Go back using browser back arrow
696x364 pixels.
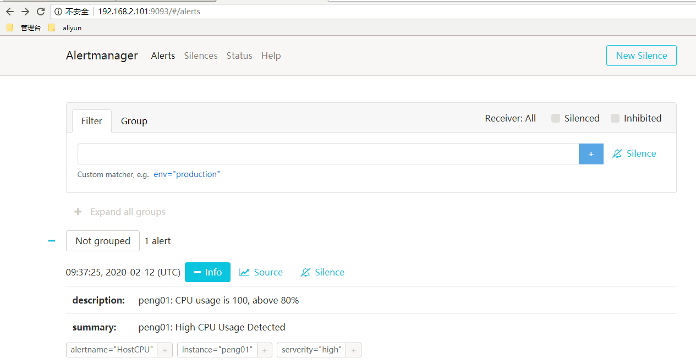pyautogui.click(x=9, y=12)
